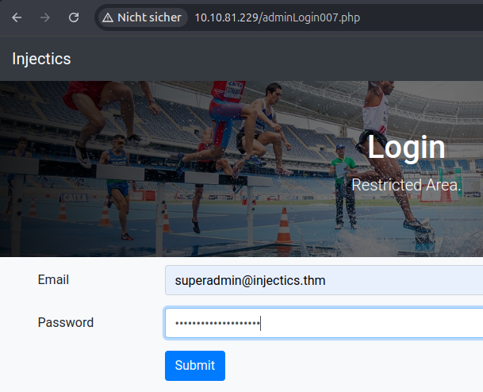Open the 'Nicht sicher' site info chip
483x392 pixels.
click(142, 17)
